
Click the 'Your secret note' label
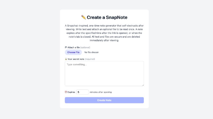(76, 59)
